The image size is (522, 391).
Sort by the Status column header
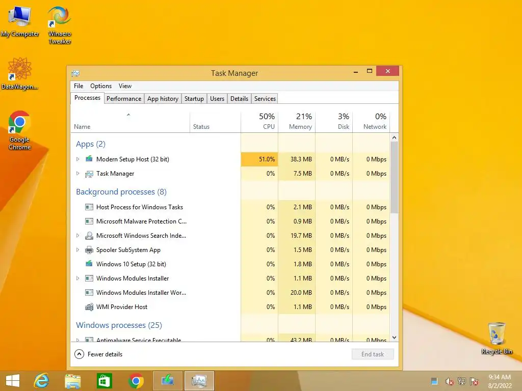[x=216, y=121]
